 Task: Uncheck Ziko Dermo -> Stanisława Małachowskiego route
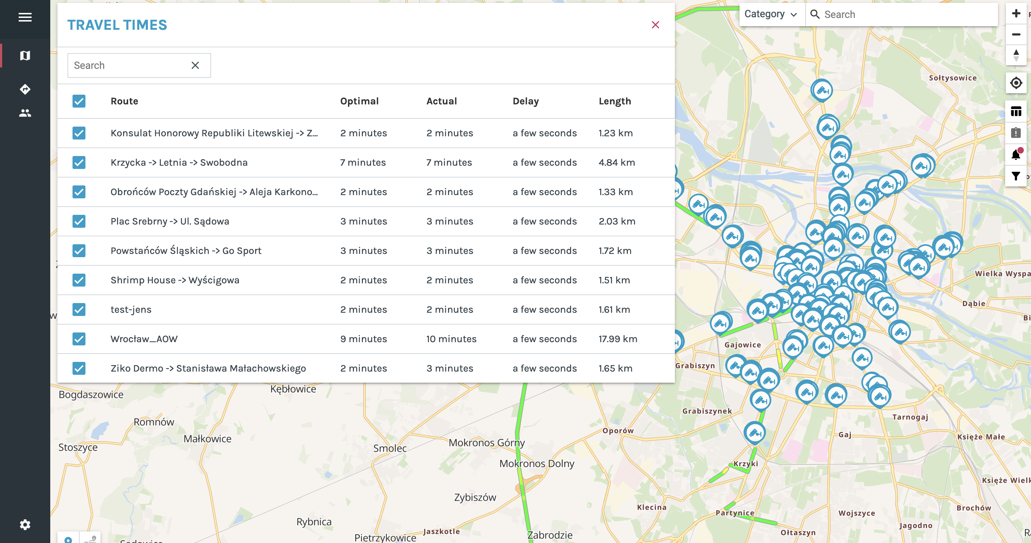point(79,368)
